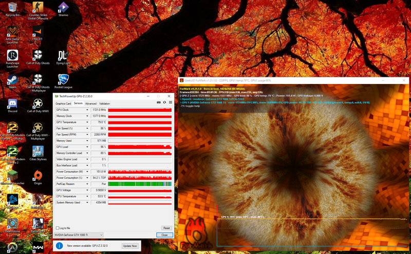Launch Counter-Strike Global Offensive shortcut
The image size is (411, 254).
pyautogui.click(x=38, y=10)
